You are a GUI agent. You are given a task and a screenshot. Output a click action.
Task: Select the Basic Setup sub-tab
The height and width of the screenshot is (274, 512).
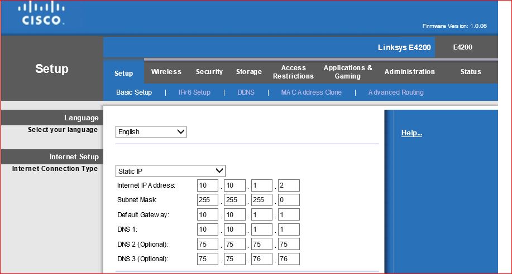(134, 92)
